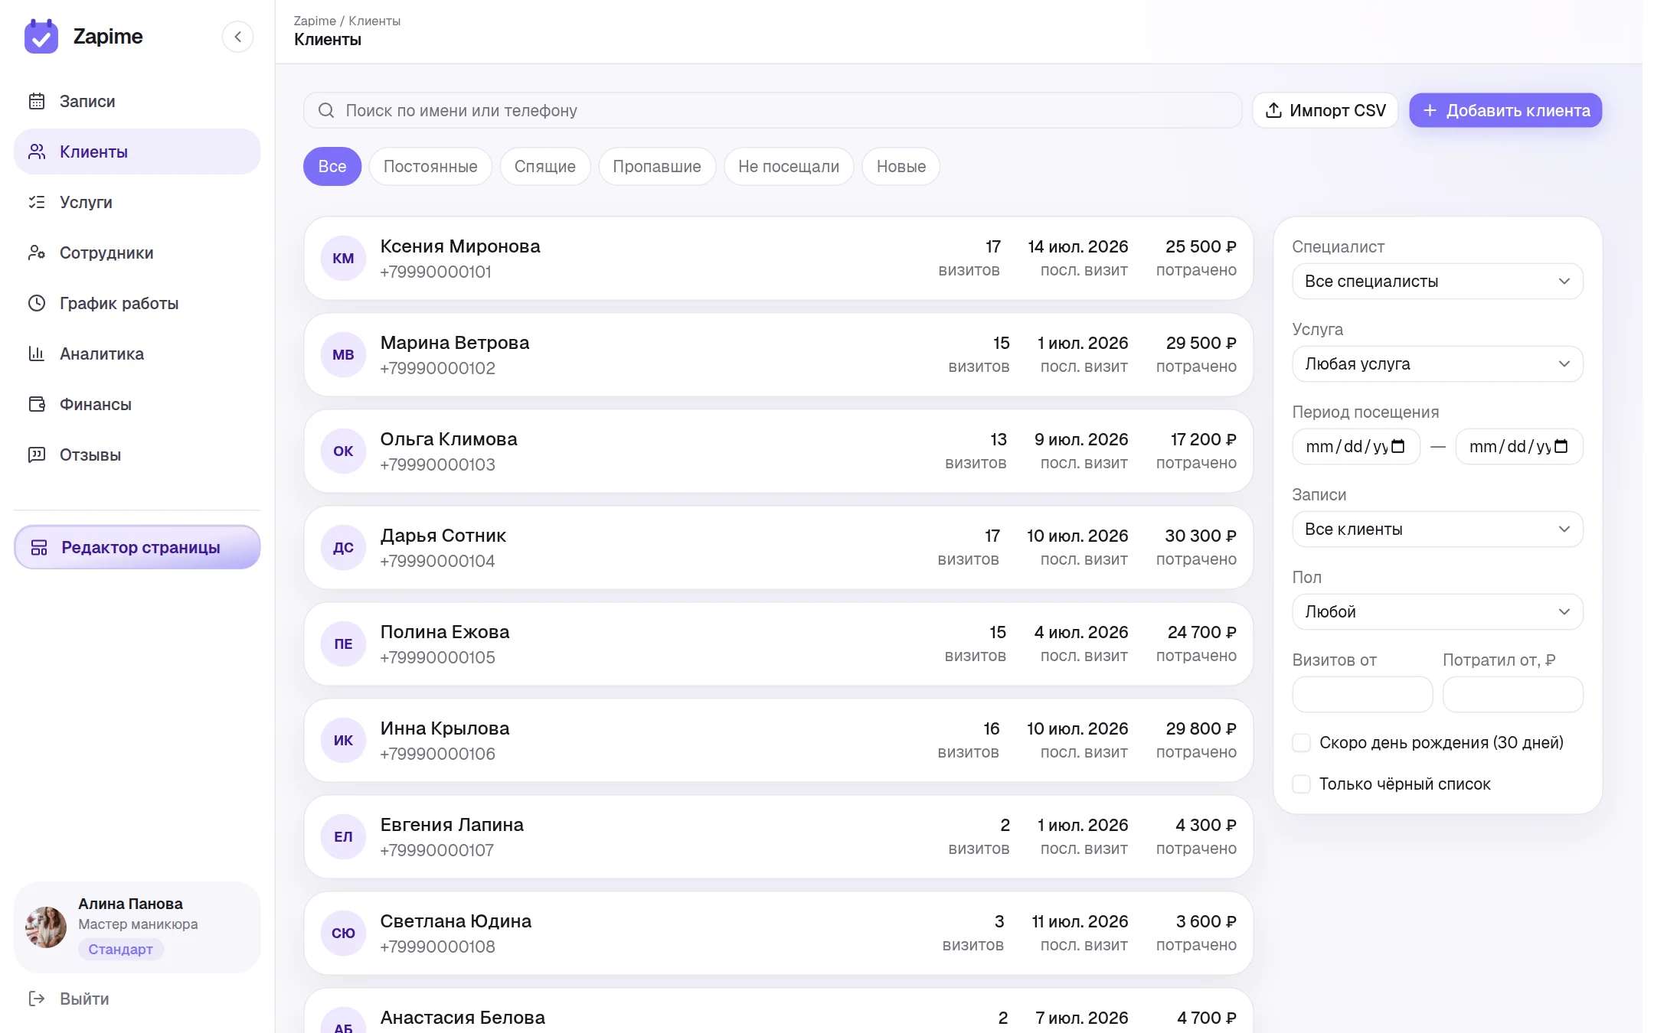Click the ДС avatar of Дарья Сотник

pos(343,547)
